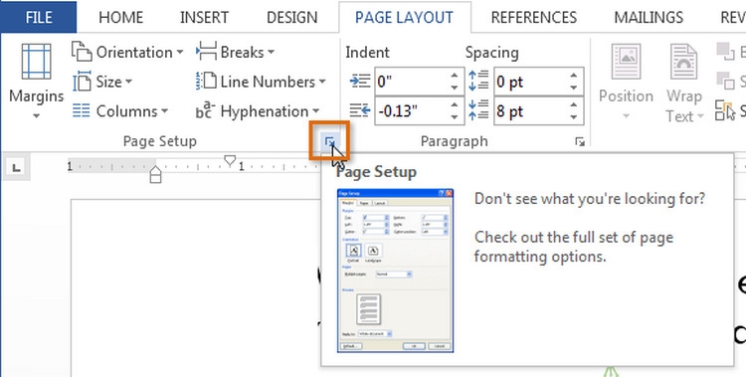Decrease spacing before with down arrow
The height and width of the screenshot is (377, 746).
pos(574,89)
